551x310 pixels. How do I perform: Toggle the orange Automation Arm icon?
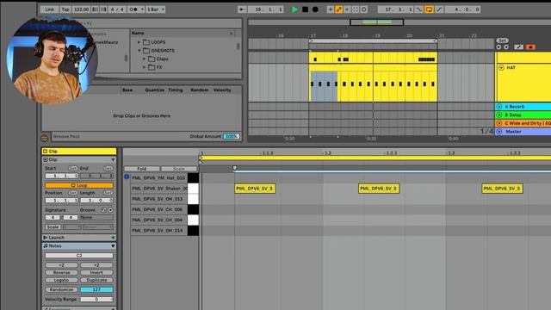[x=338, y=9]
